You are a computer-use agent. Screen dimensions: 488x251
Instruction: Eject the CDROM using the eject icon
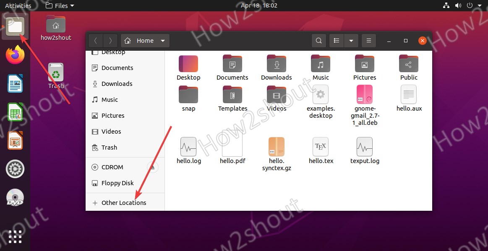152,167
